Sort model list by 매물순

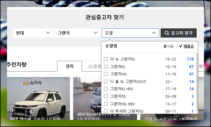[189, 46]
